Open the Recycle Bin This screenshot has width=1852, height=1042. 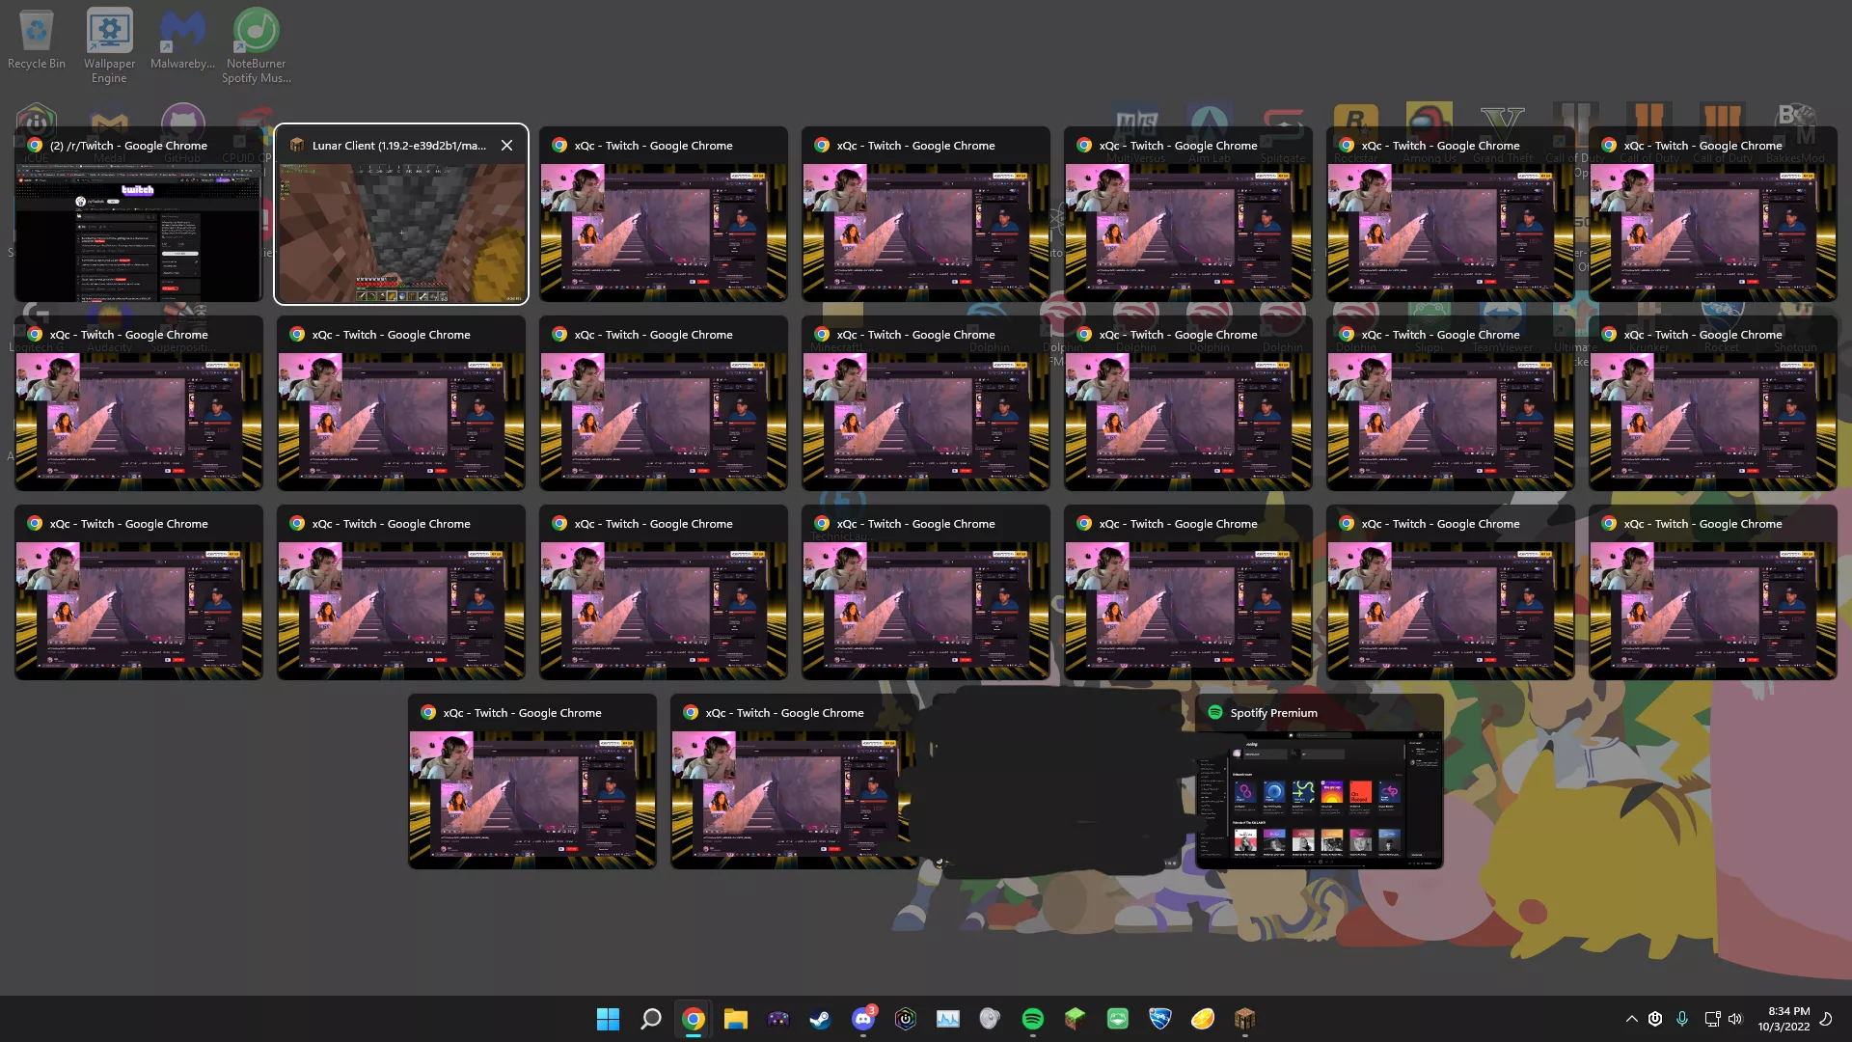pos(37,29)
